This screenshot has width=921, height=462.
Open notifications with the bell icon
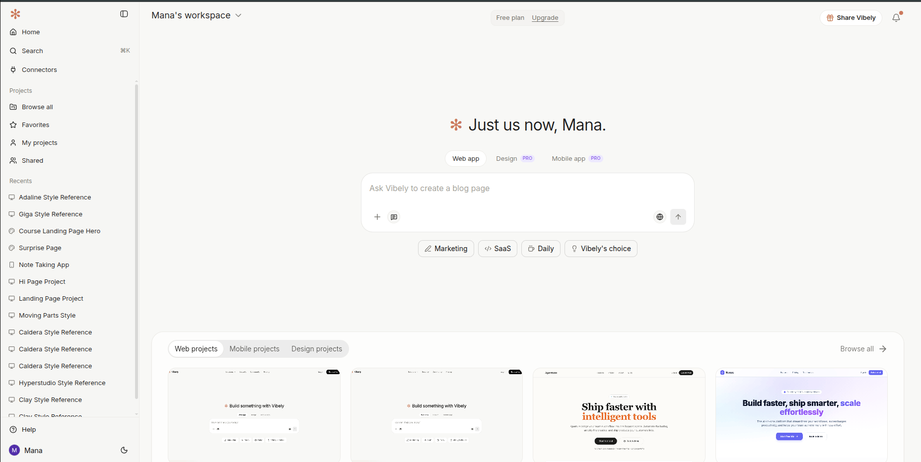pos(896,18)
